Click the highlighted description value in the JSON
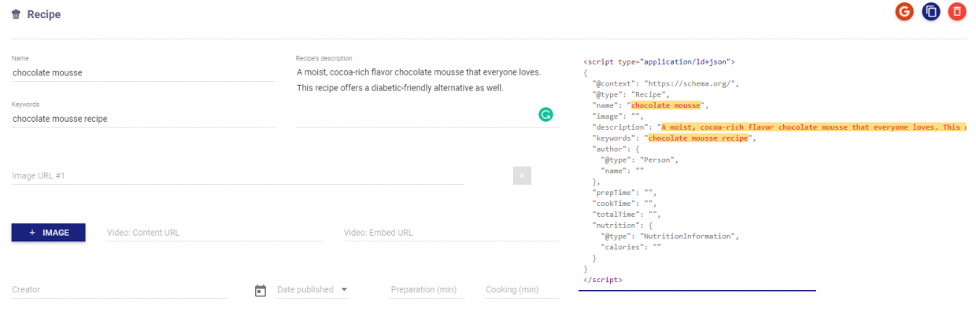This screenshot has height=327, width=976. point(814,127)
